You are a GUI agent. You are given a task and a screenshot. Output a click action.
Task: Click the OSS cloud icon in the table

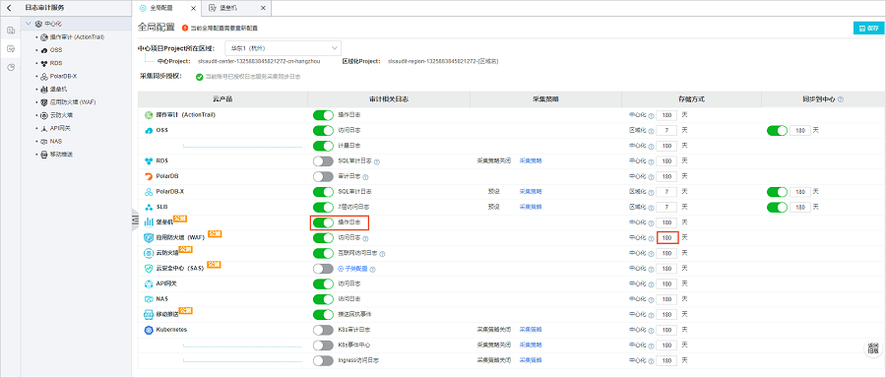coord(150,131)
